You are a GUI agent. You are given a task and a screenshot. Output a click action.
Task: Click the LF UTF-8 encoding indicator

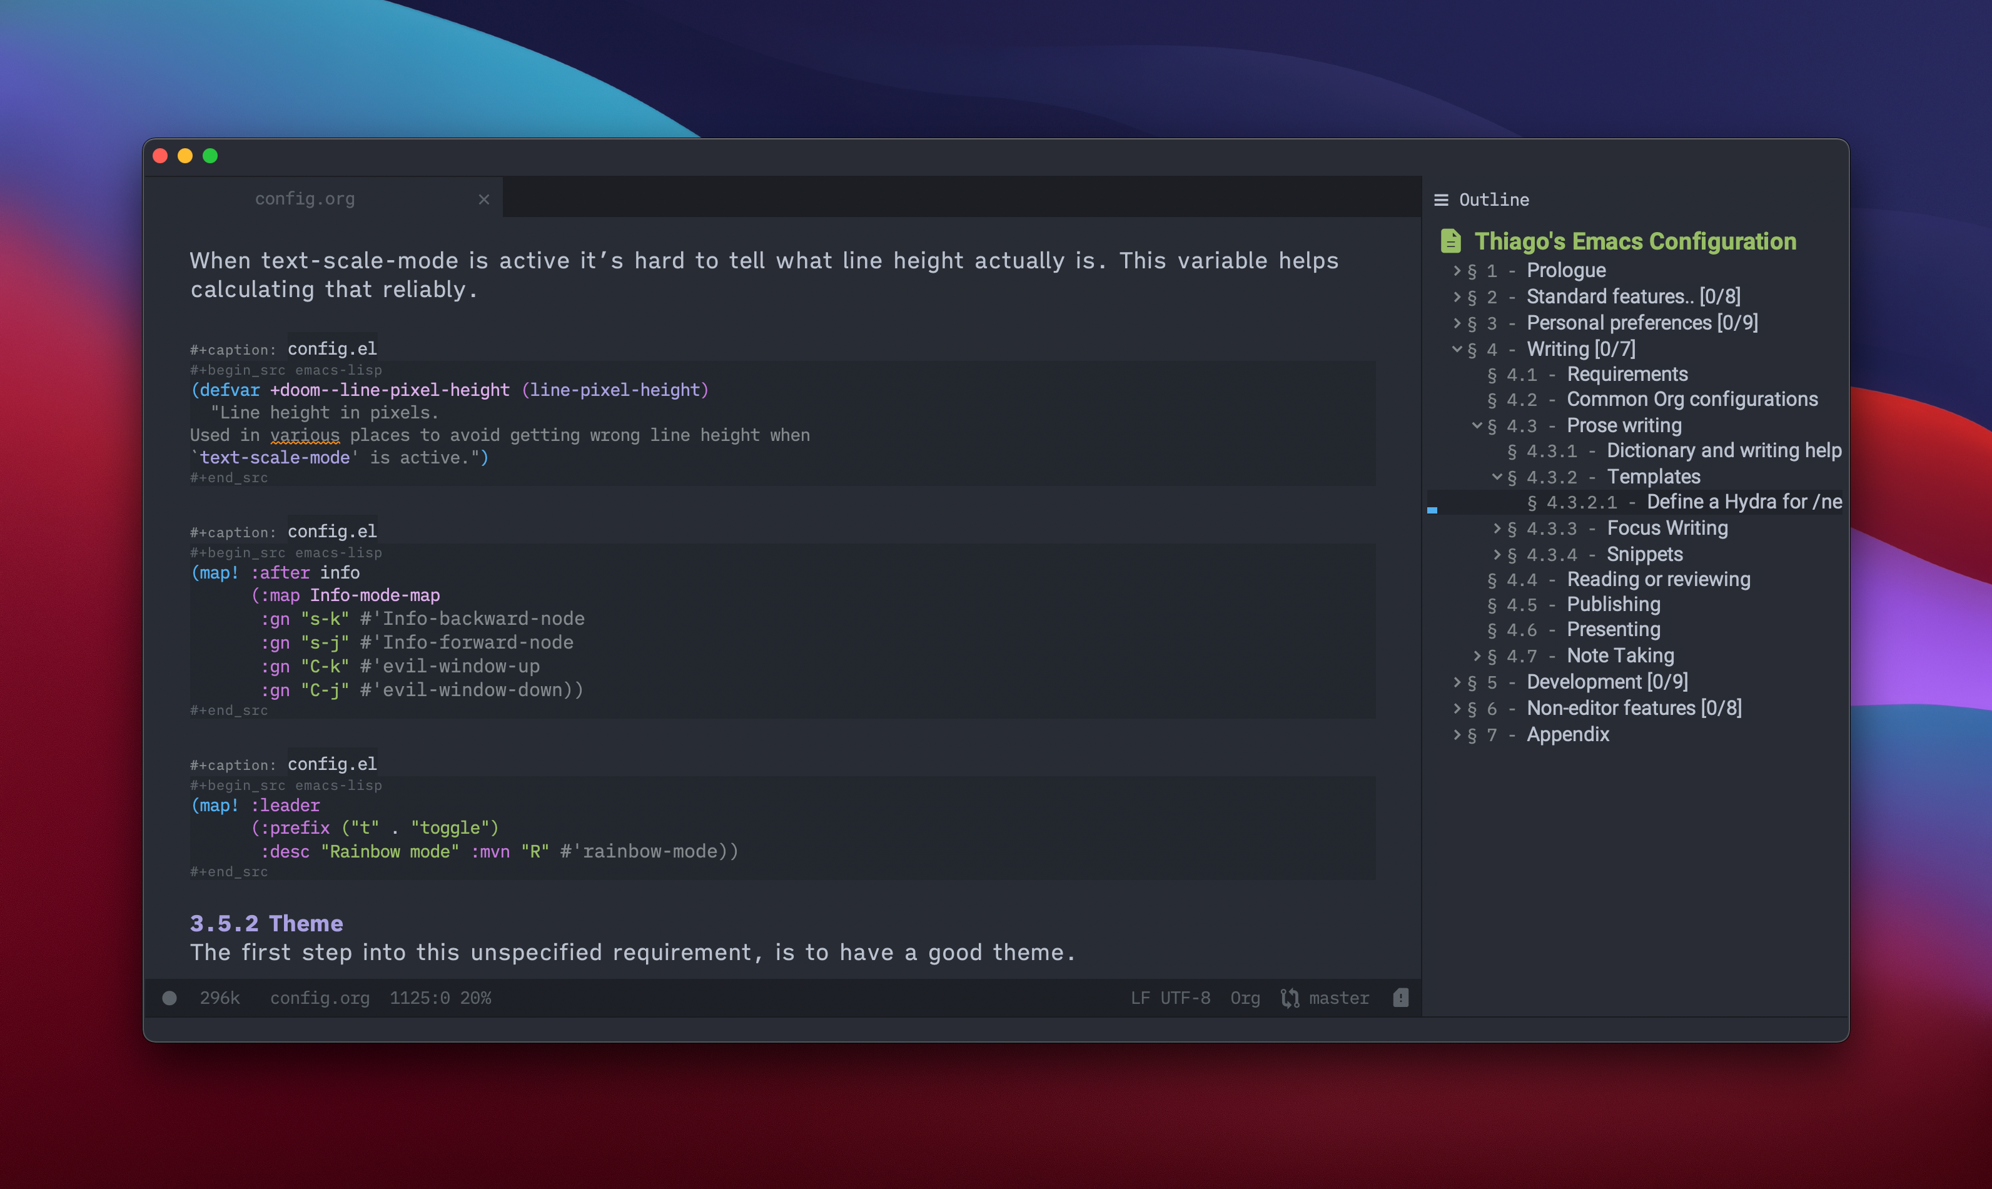1170,998
